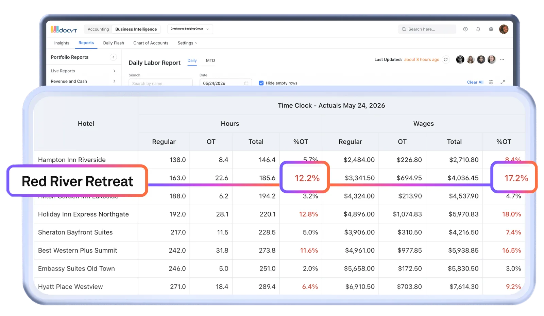Open notifications bell icon
Image resolution: width=544 pixels, height=316 pixels.
tap(478, 29)
